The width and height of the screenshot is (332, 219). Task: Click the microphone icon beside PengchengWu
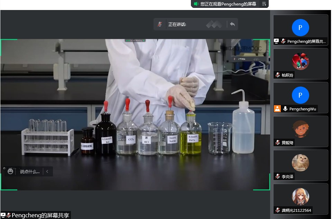pyautogui.click(x=285, y=109)
